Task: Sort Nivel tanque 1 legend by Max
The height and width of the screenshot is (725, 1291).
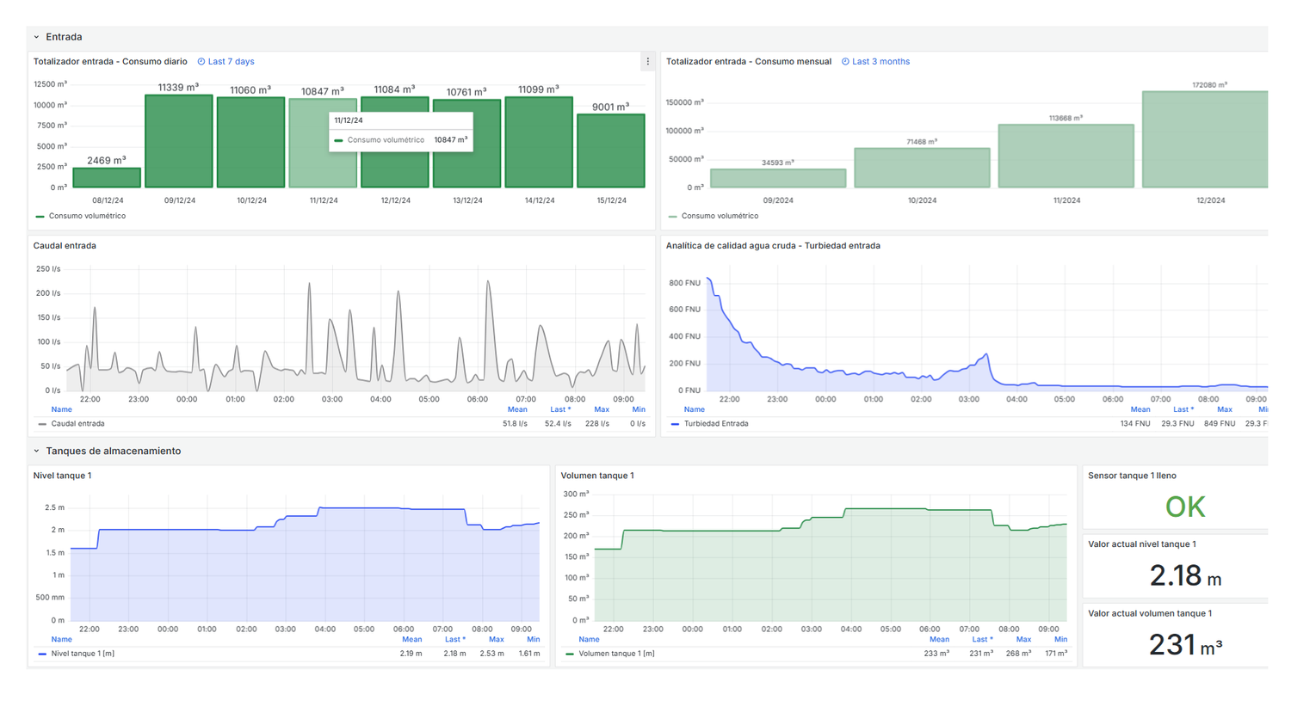Action: [x=497, y=639]
